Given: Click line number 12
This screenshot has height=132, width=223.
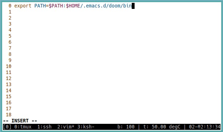Looking at the screenshot, I should click(9, 78).
